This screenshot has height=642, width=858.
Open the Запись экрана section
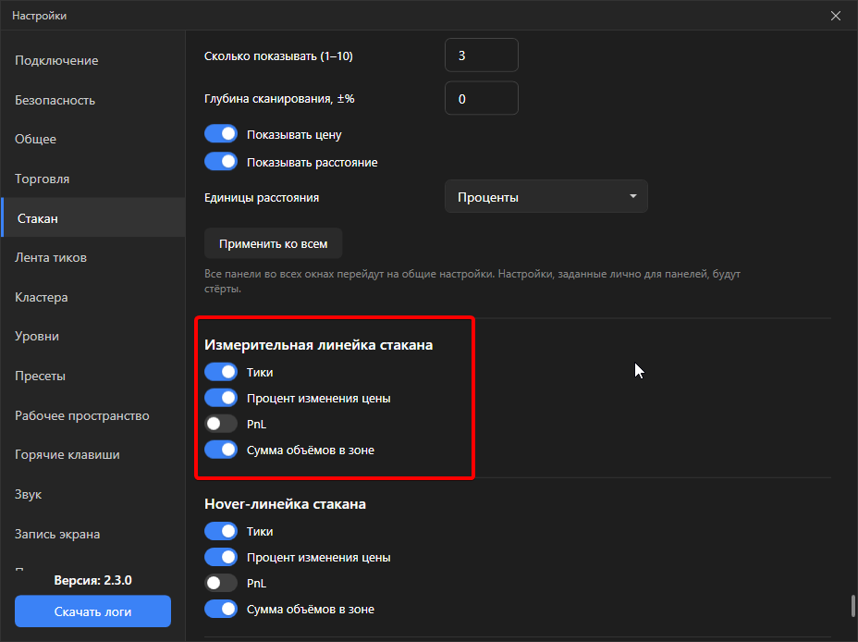[x=93, y=534]
